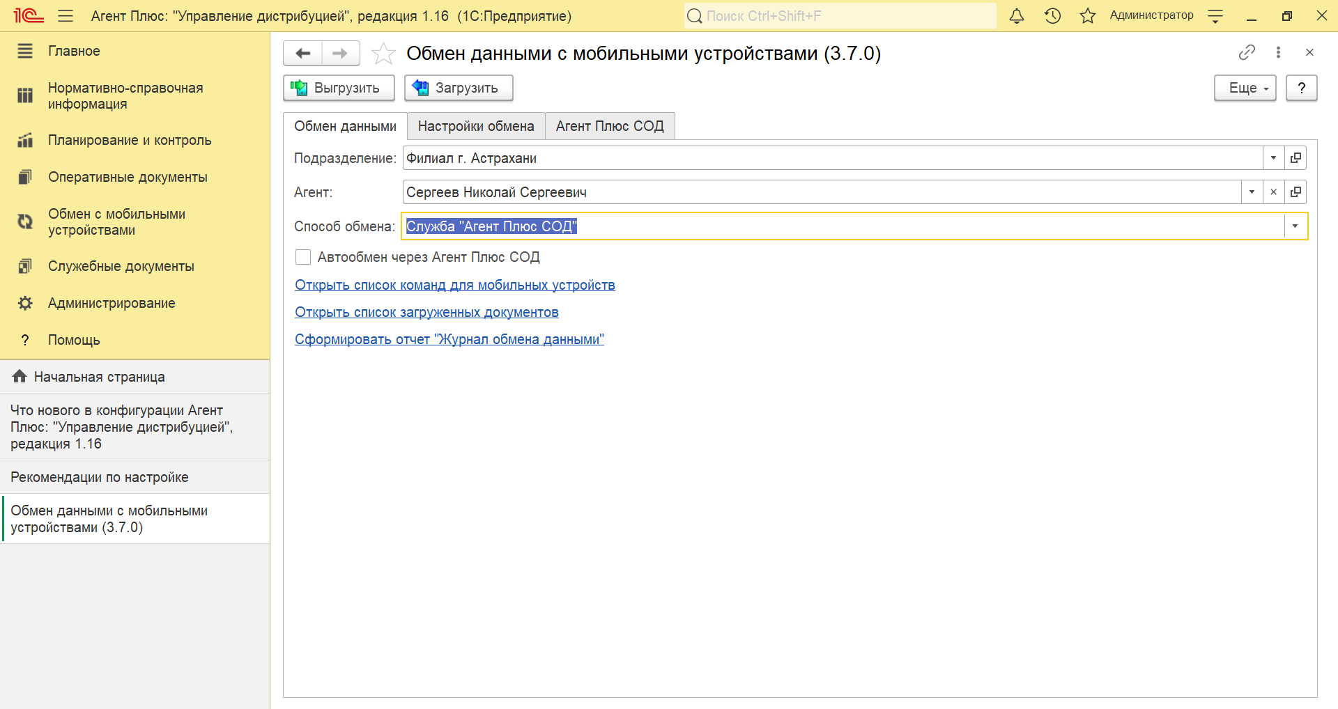Click into Подразделение input field
This screenshot has width=1338, height=709.
(832, 158)
